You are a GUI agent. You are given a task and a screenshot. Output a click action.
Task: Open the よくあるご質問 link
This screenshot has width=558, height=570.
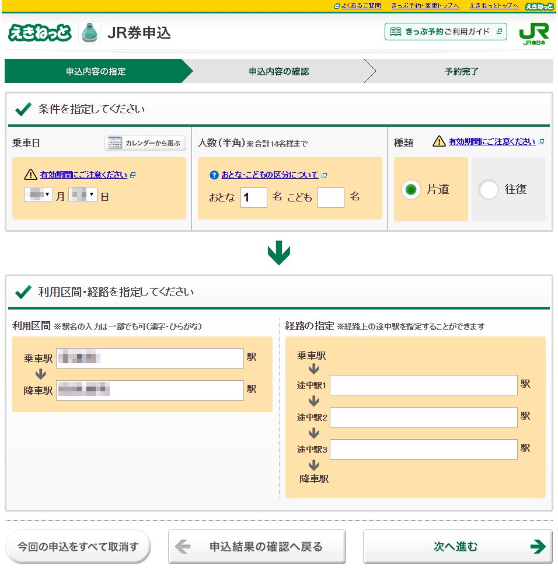pos(361,6)
